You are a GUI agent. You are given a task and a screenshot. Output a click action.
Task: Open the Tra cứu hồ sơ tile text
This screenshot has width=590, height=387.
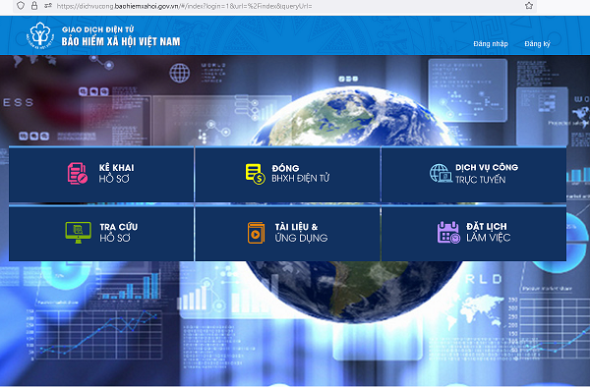(x=119, y=232)
